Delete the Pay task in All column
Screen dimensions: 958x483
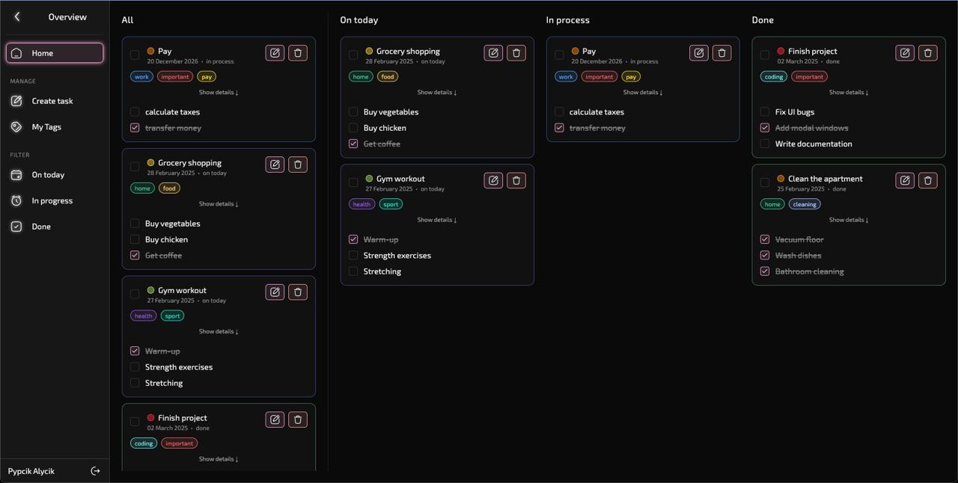298,53
